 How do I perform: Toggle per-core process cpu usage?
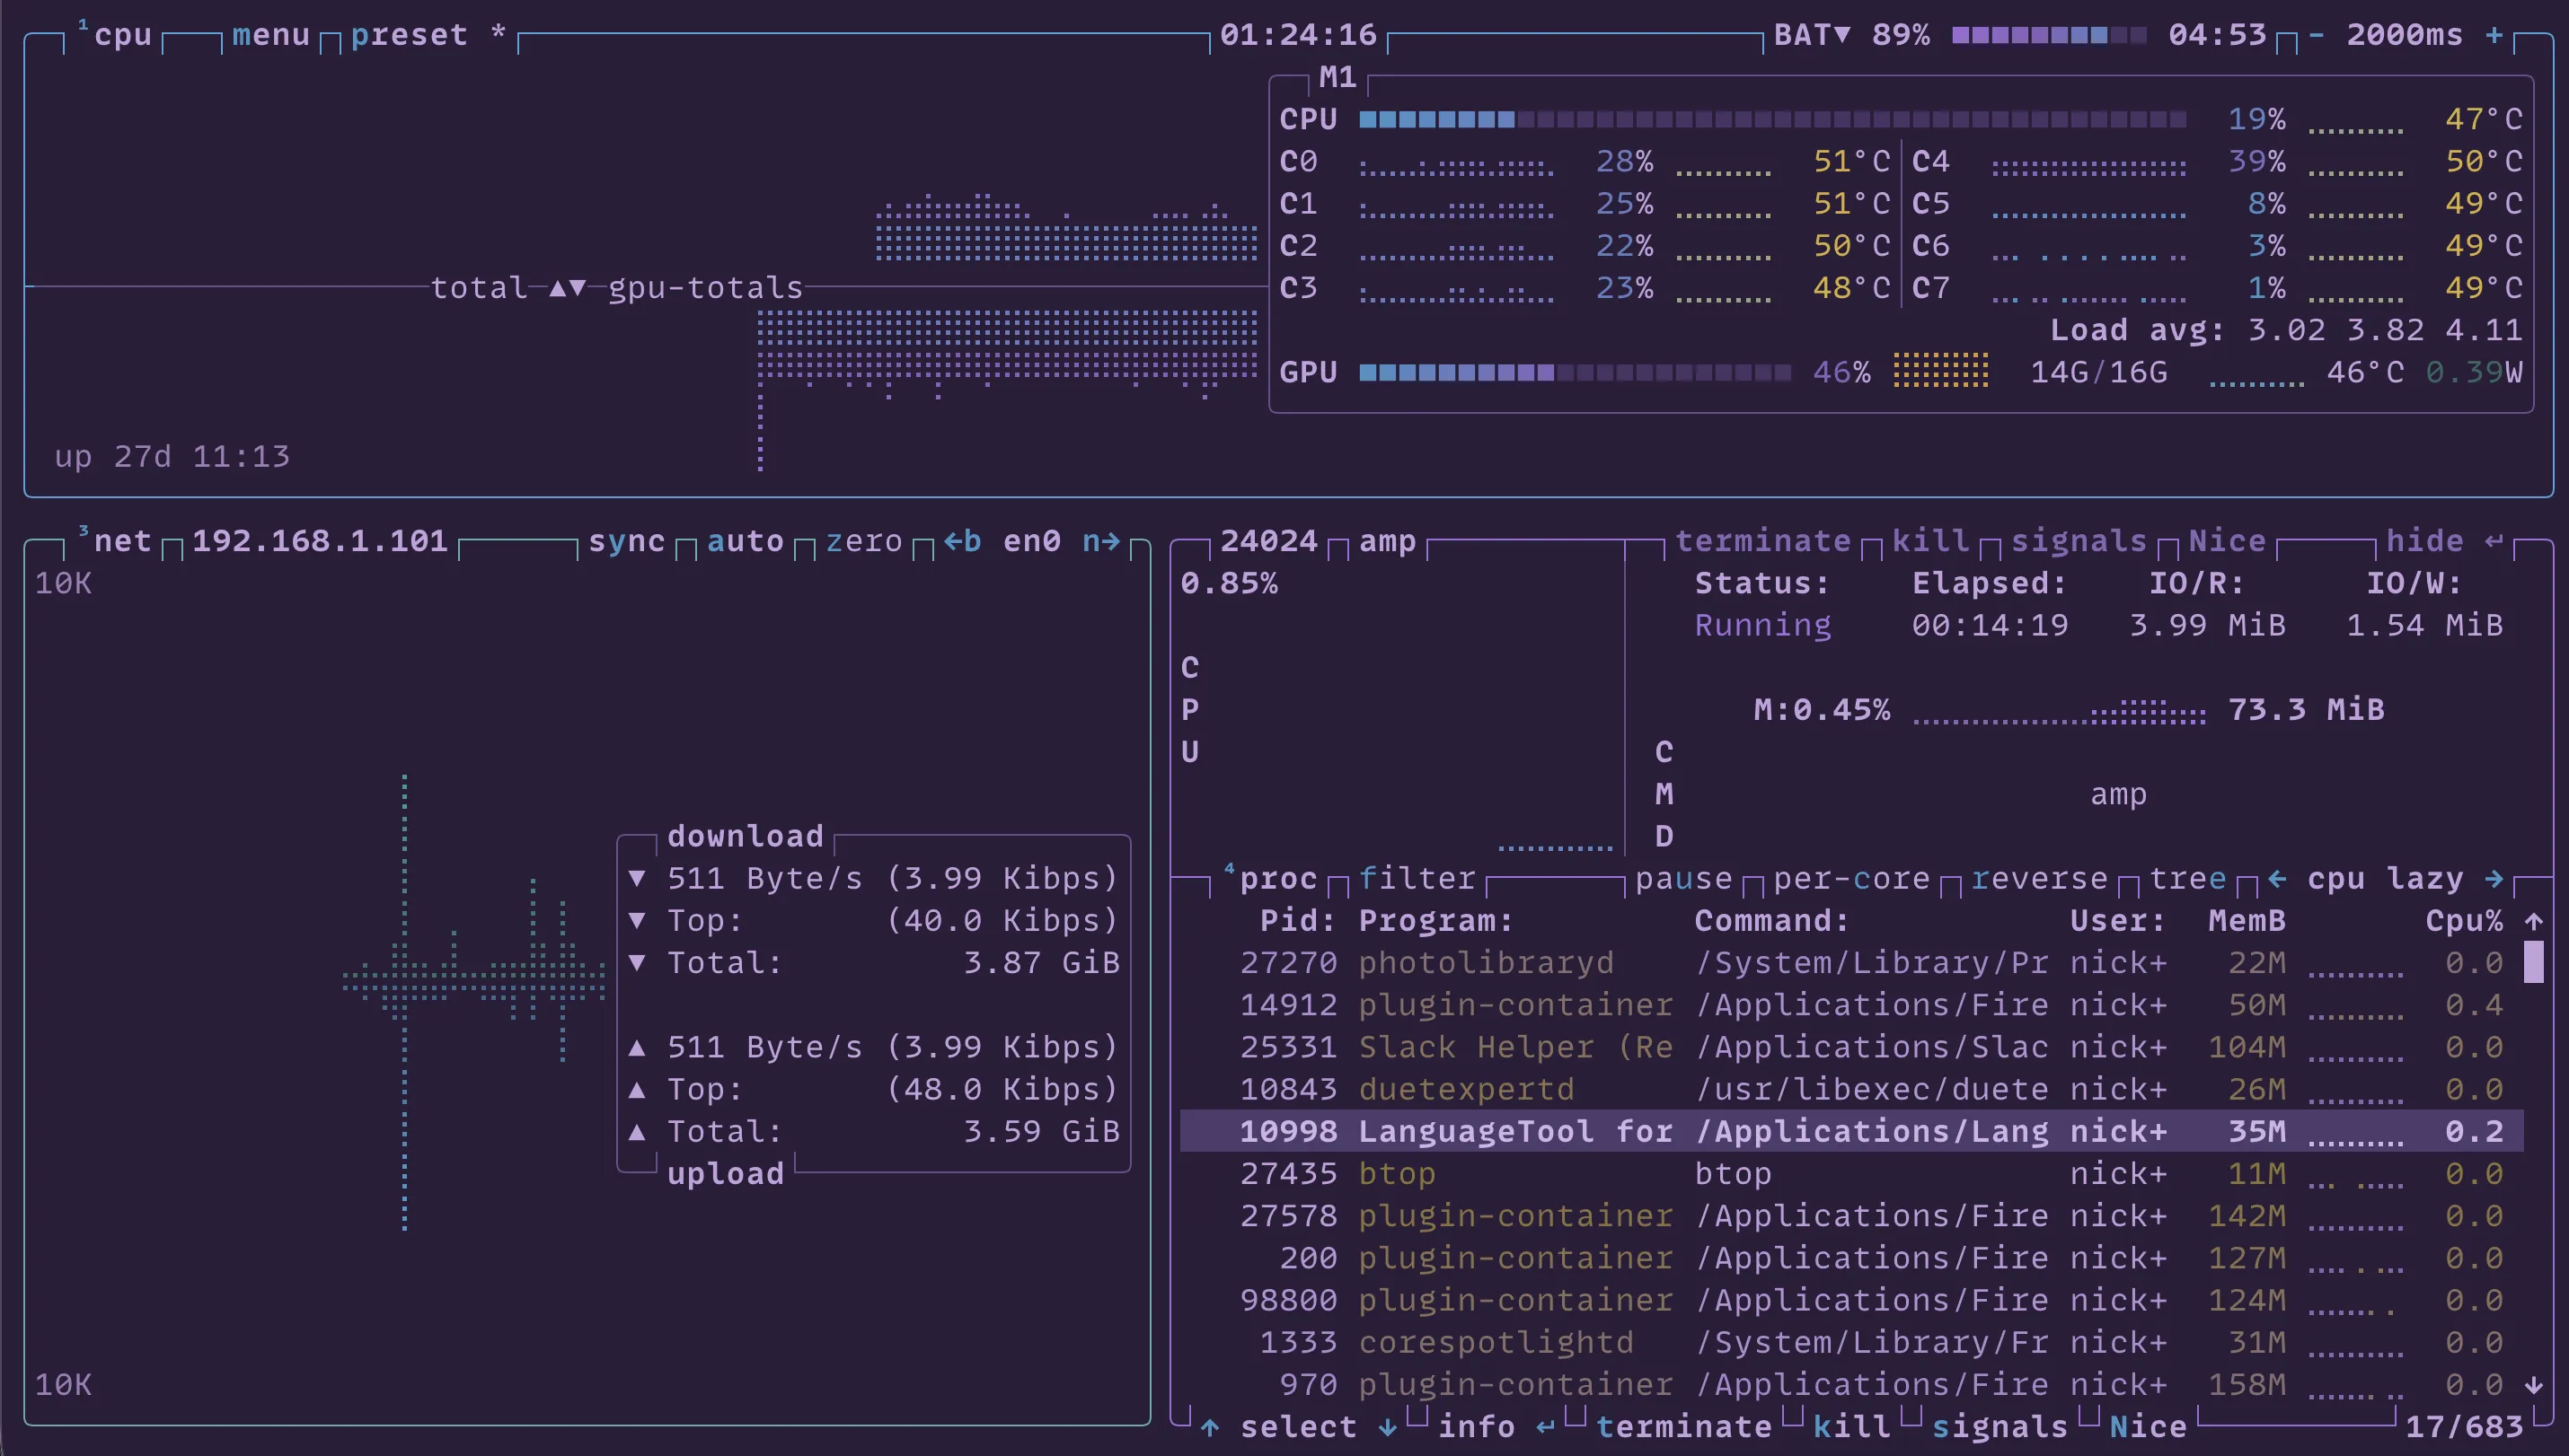click(1851, 879)
